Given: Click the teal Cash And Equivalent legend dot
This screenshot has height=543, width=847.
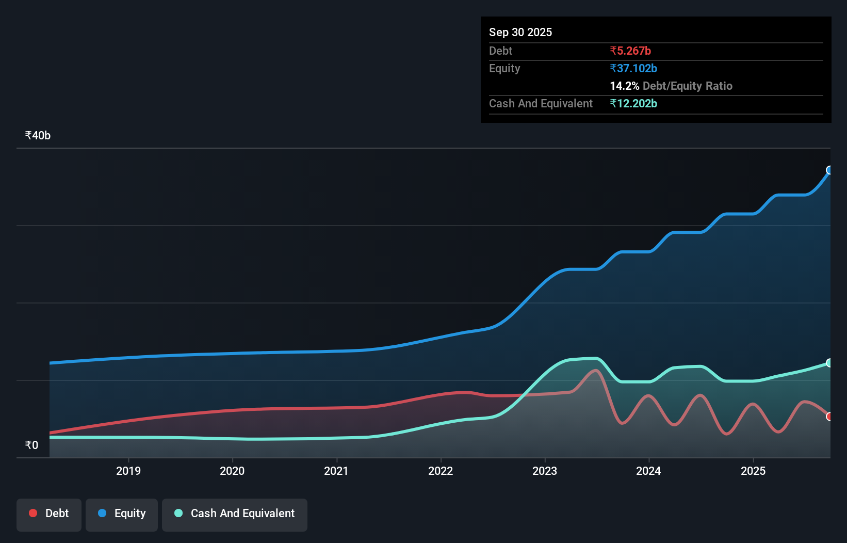Looking at the screenshot, I should 178,513.
